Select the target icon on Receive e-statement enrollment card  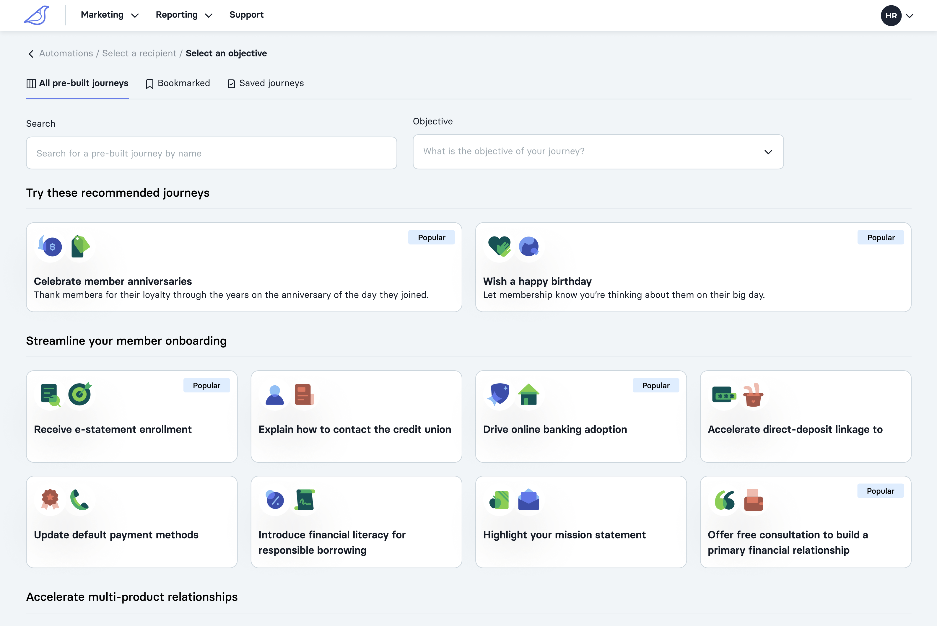[x=80, y=394]
